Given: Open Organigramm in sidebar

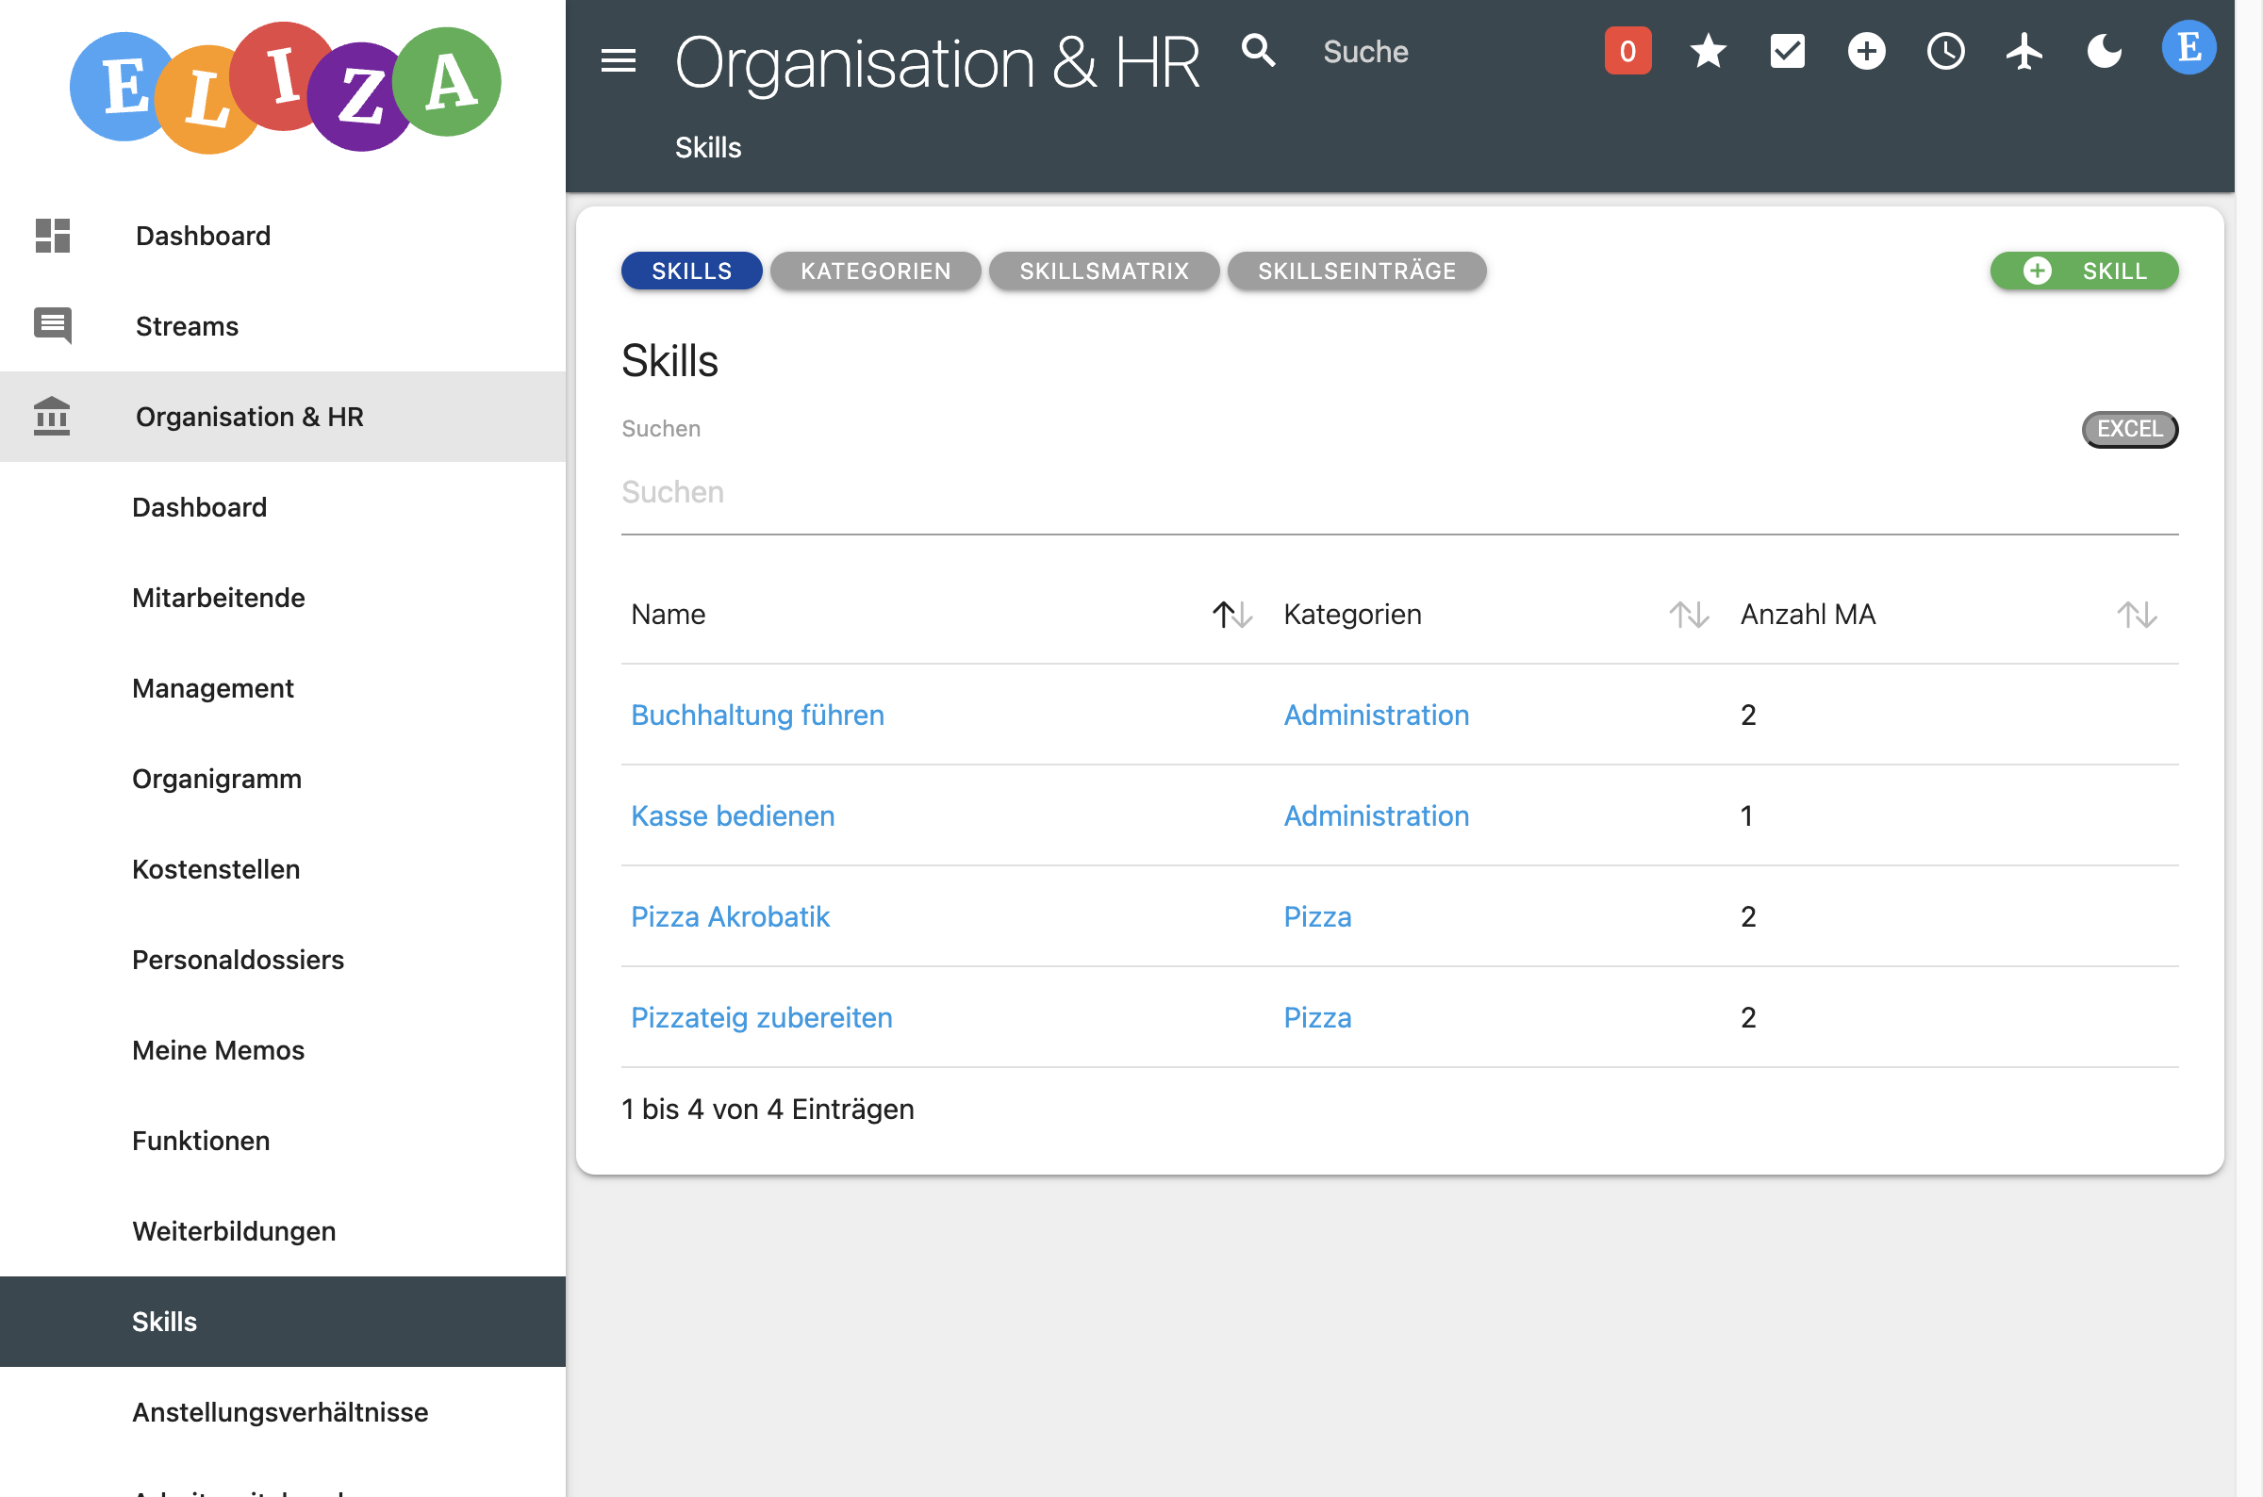Looking at the screenshot, I should (283, 779).
